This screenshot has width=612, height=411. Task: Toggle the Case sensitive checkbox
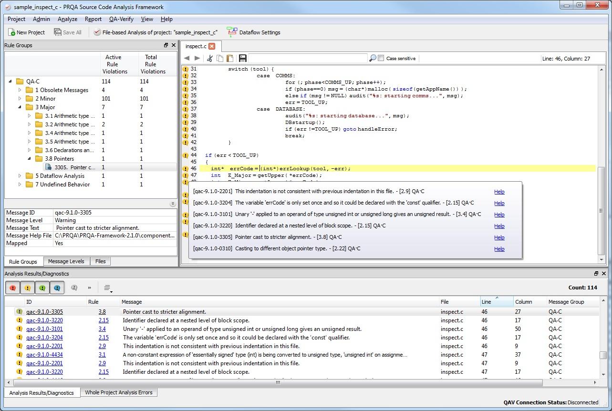(x=381, y=58)
